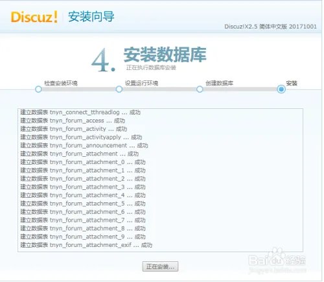324x282 pixels.
Task: Click the 安装向导 header title
Action: (x=91, y=17)
